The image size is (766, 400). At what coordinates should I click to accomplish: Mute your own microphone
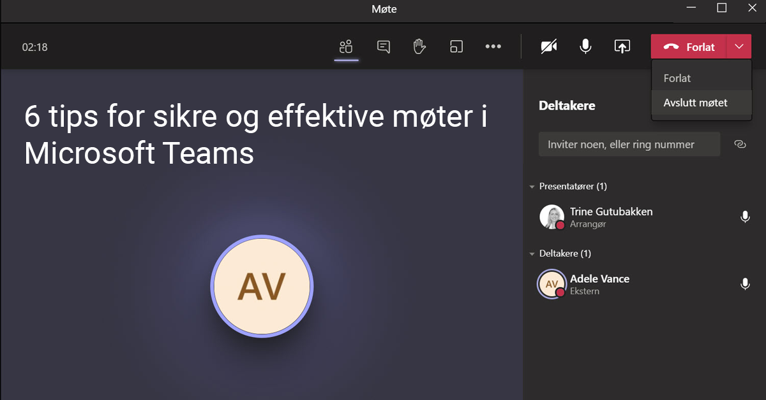585,46
